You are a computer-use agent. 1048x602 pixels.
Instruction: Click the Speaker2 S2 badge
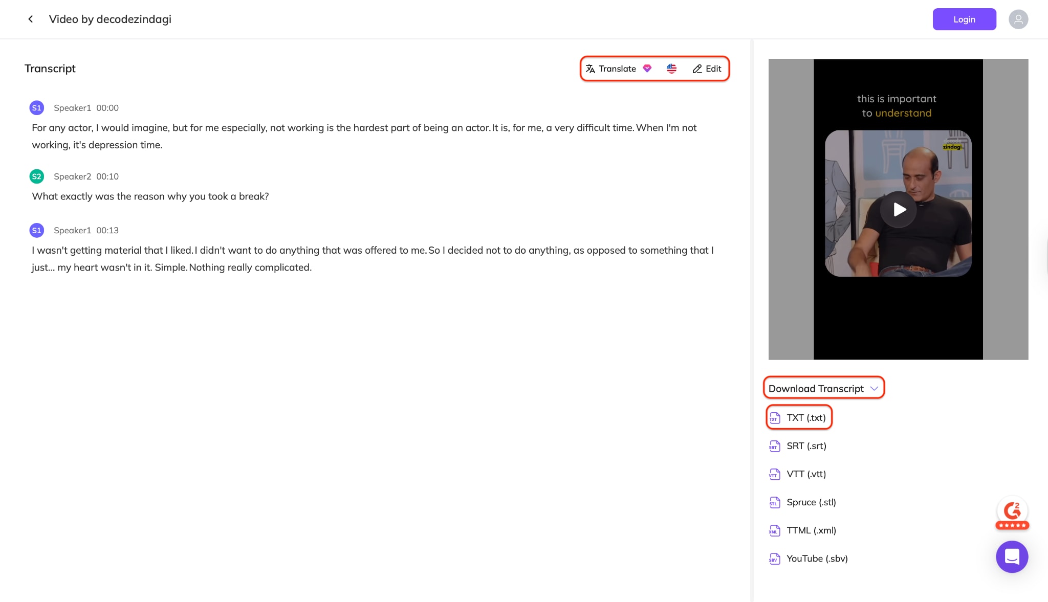(36, 176)
